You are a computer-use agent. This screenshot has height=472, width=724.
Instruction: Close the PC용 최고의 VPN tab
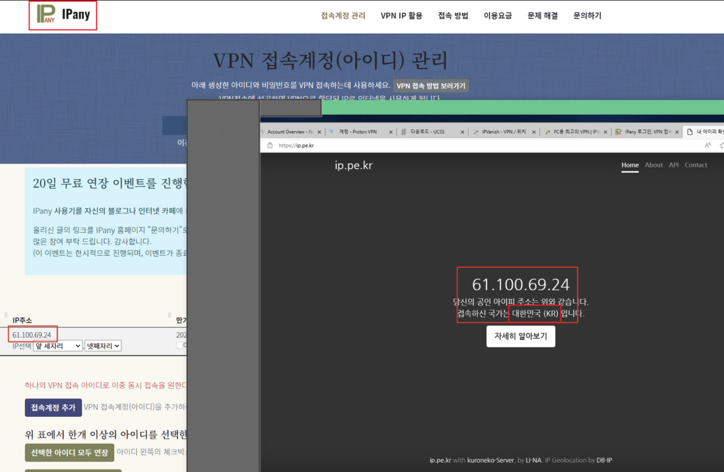(x=605, y=132)
